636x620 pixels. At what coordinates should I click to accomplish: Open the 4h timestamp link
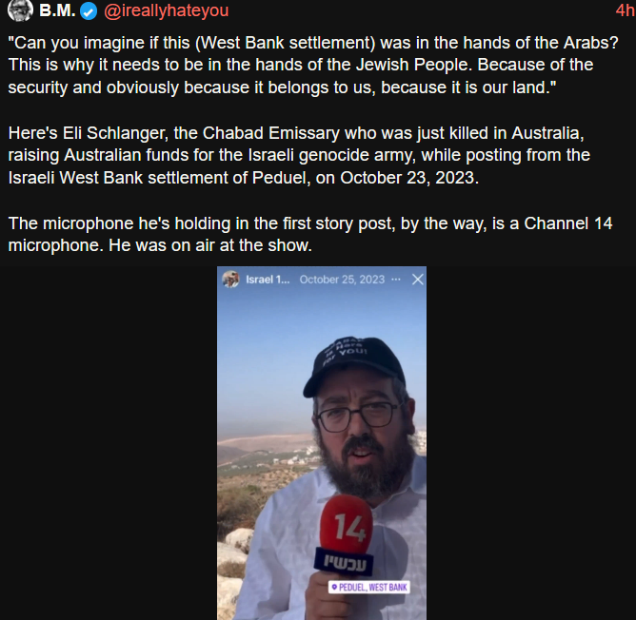click(625, 10)
